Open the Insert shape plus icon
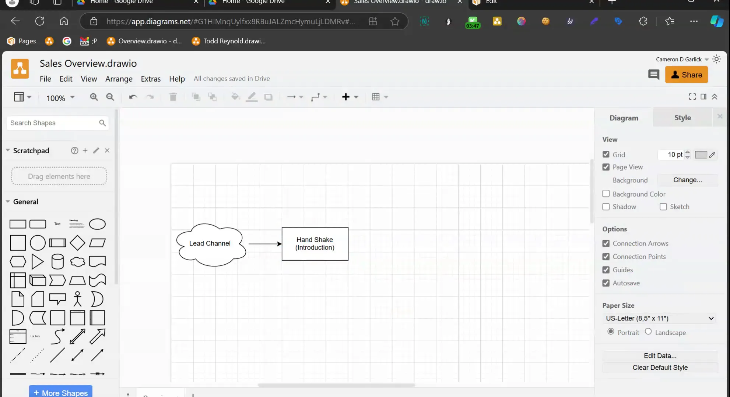This screenshot has height=397, width=730. (x=346, y=97)
